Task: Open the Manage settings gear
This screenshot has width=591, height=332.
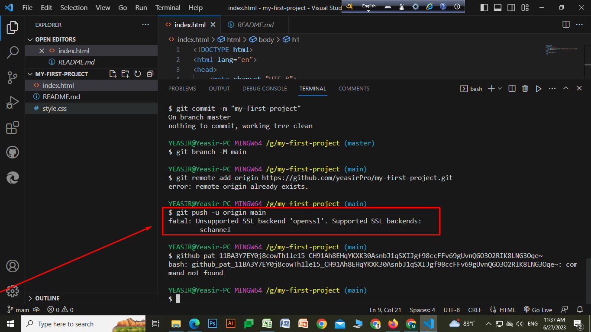Action: pos(12,292)
